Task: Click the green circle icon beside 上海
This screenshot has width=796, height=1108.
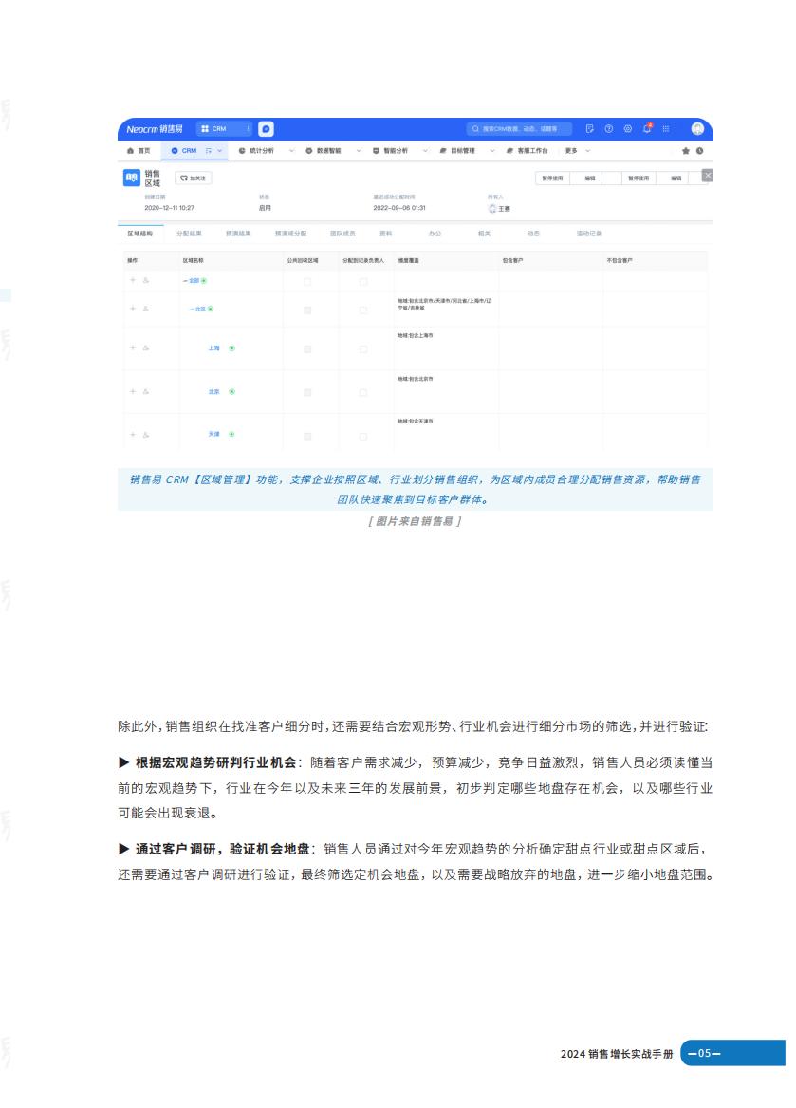Action: [231, 348]
